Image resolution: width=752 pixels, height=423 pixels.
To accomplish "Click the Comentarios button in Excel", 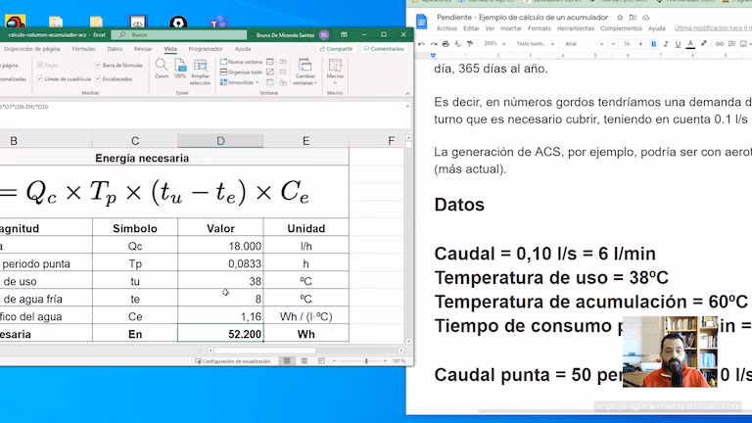I will (x=384, y=49).
